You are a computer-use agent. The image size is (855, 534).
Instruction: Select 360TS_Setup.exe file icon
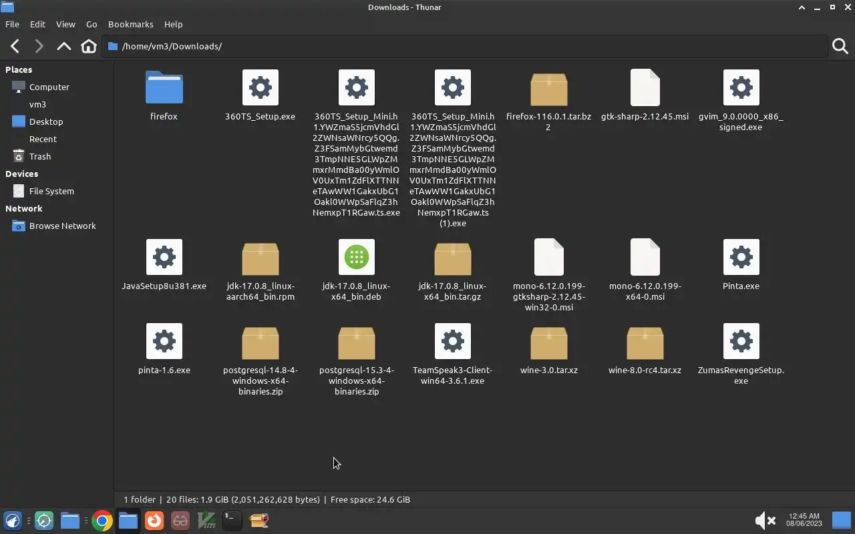[x=260, y=87]
